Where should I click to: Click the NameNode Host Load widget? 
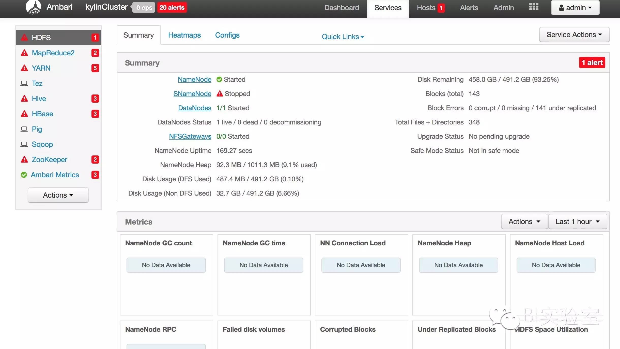pyautogui.click(x=556, y=275)
